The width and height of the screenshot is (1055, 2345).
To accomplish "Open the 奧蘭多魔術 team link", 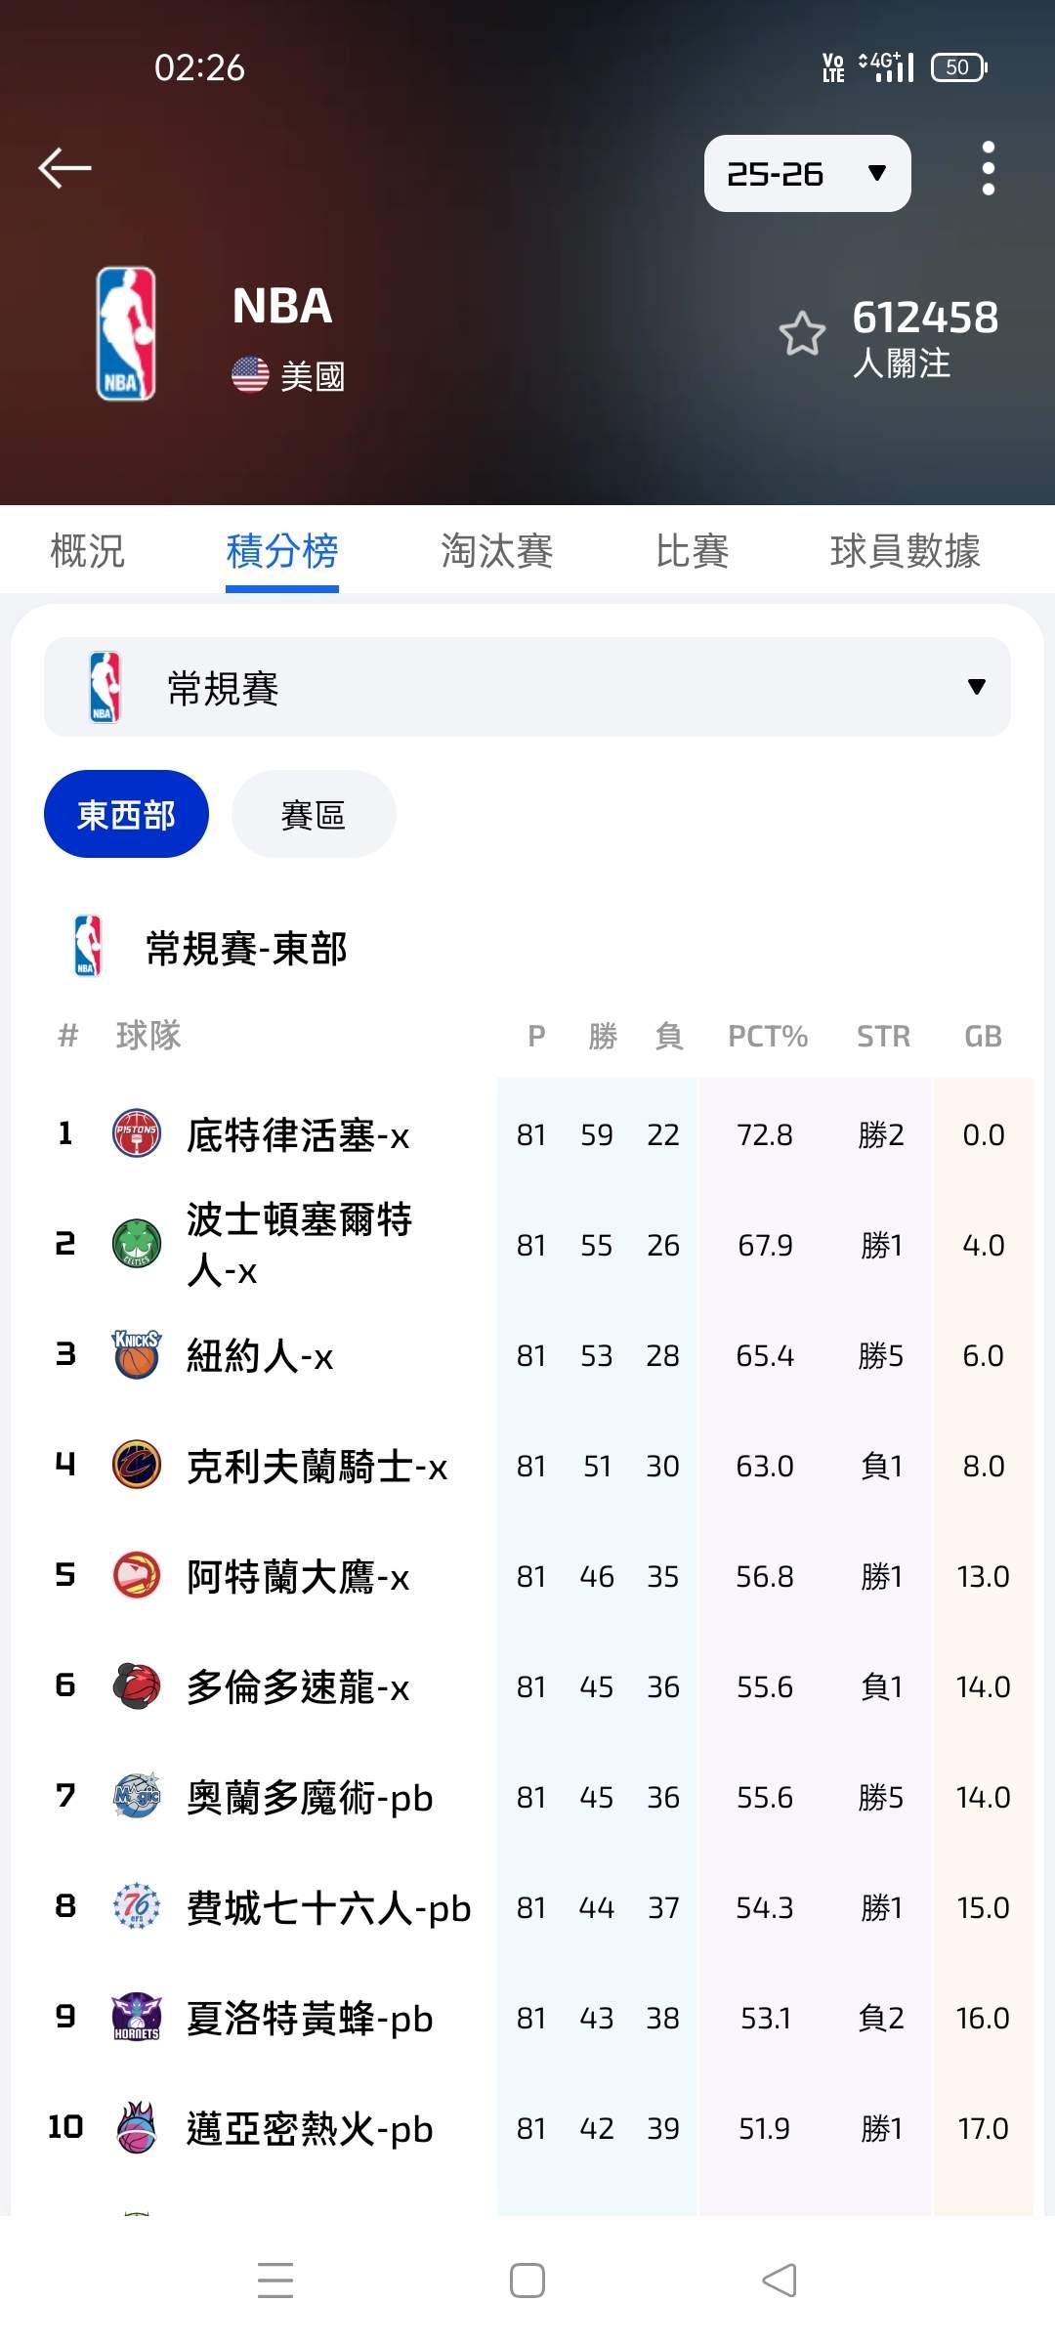I will (x=309, y=1797).
